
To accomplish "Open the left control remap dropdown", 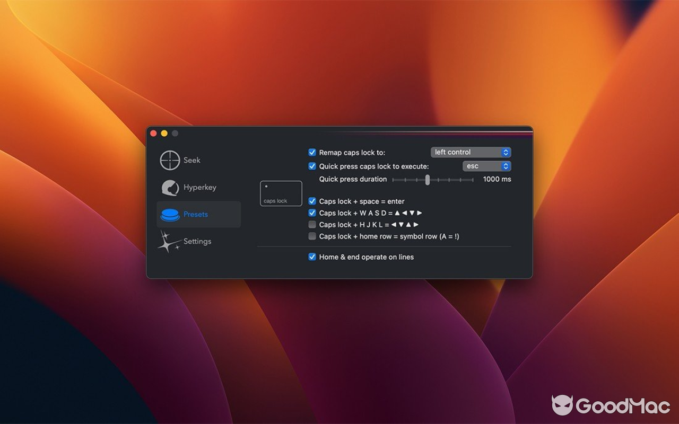I will [470, 152].
